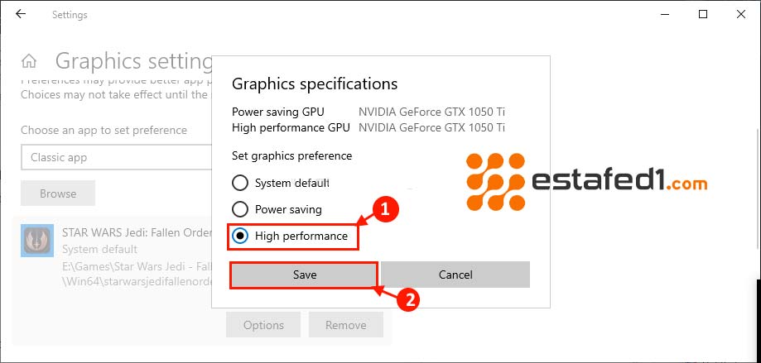761x363 pixels.
Task: Close the Settings window
Action: pyautogui.click(x=741, y=14)
